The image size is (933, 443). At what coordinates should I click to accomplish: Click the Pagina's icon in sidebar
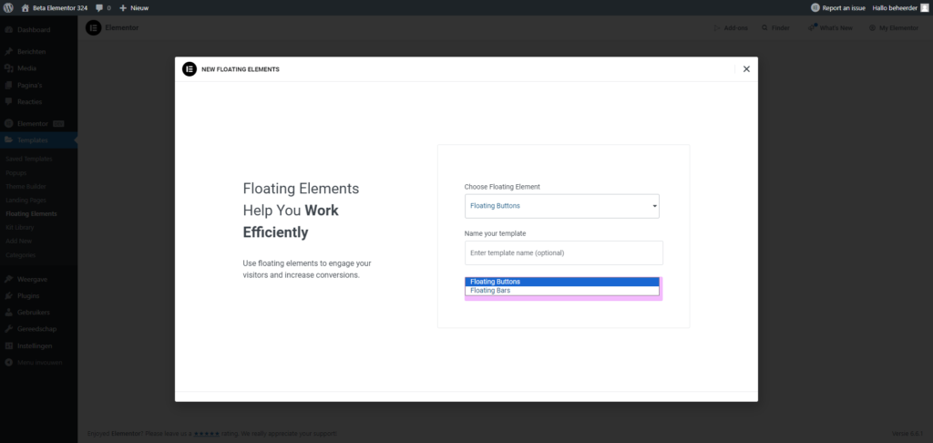(9, 85)
